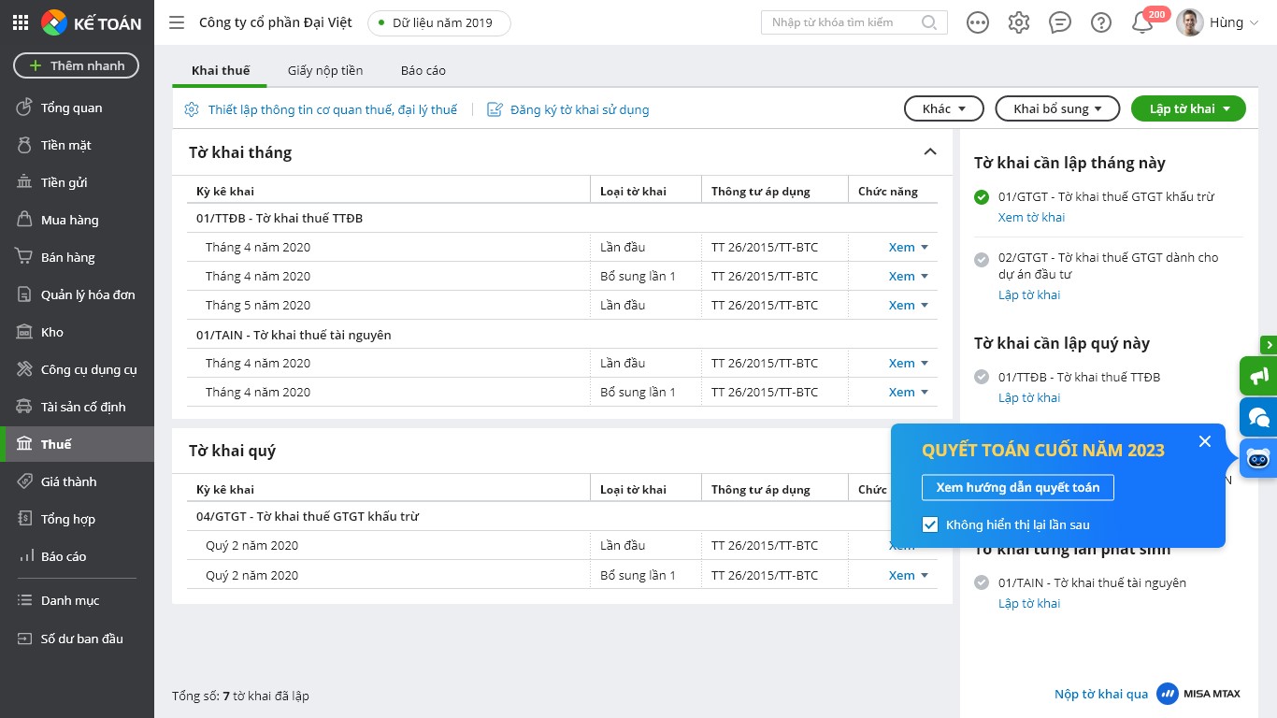Viewport: 1277px width, 718px height.
Task: Open Tổng hợp in sidebar
Action: tap(77, 519)
